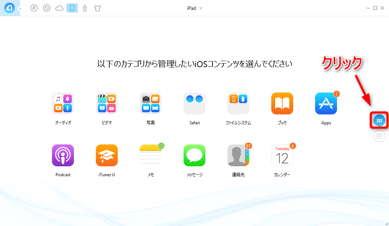
Task: Open the ブック books category
Action: [282, 103]
